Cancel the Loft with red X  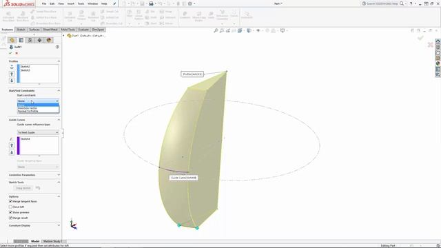tap(17, 53)
